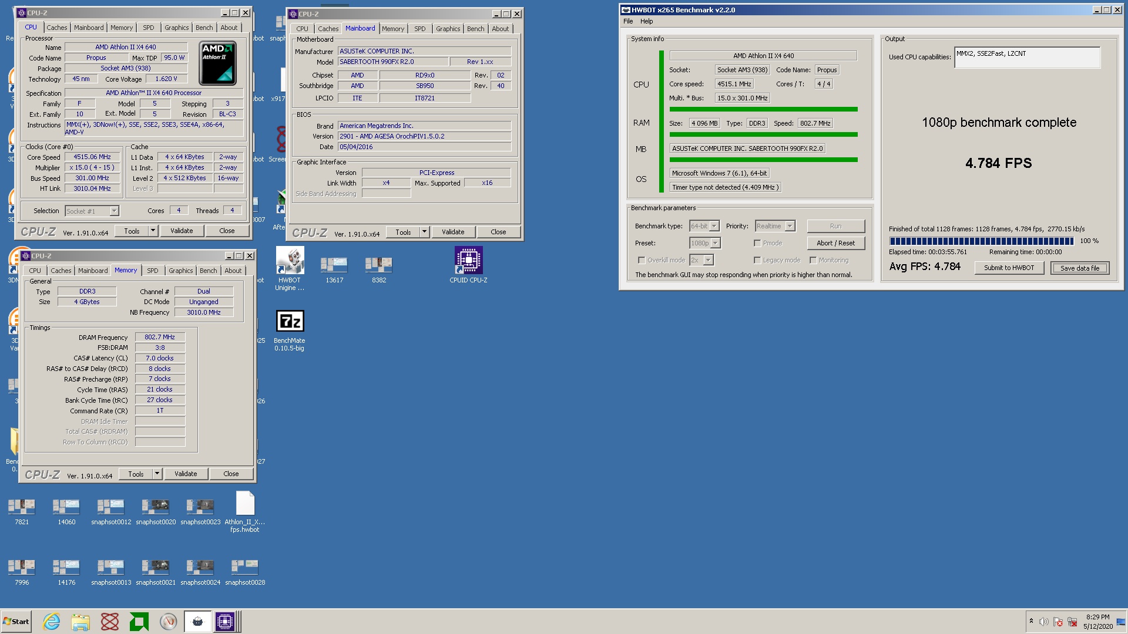Open the Benchmark type 64-bit dropdown
The image size is (1128, 634).
point(714,226)
